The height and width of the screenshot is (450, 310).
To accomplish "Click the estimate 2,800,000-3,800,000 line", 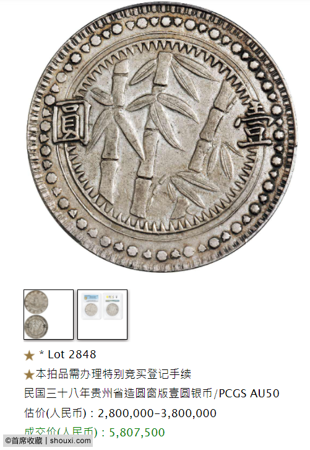I will pos(120,413).
